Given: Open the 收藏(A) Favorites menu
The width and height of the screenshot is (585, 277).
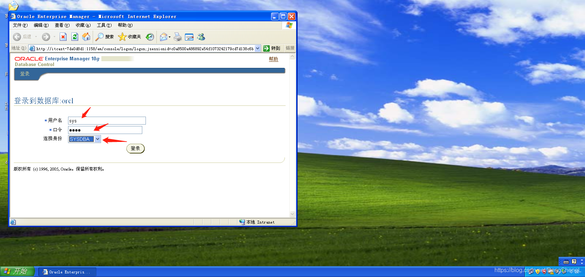Looking at the screenshot, I should [83, 25].
